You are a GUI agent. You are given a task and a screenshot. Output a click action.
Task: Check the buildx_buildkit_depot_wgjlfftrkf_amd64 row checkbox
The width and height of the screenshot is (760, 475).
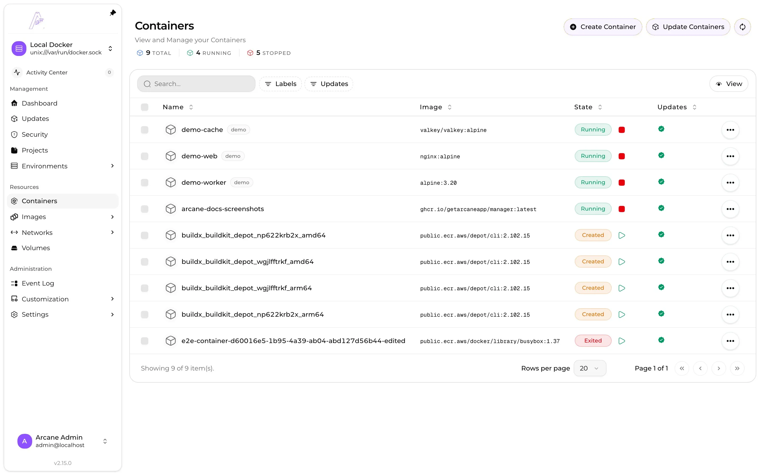pos(144,262)
